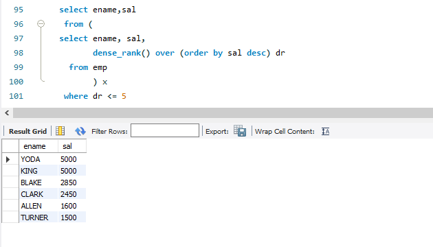Viewport: 433px width, 247px height.
Task: Select the cell containing KING
Action: point(38,171)
